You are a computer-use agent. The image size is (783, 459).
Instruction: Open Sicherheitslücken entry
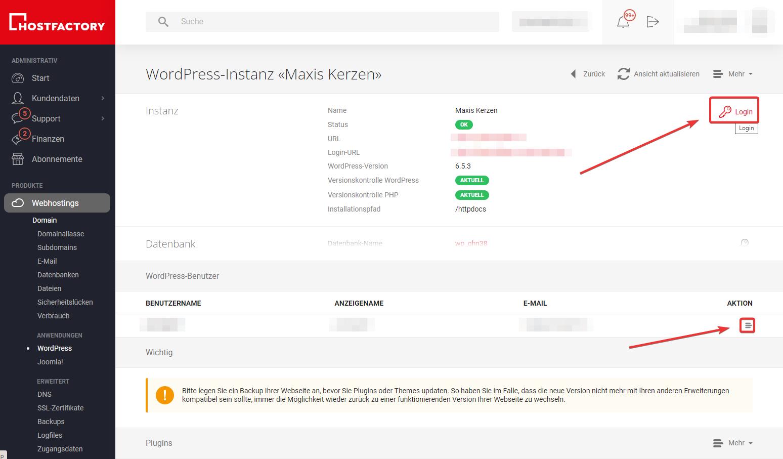tap(65, 302)
